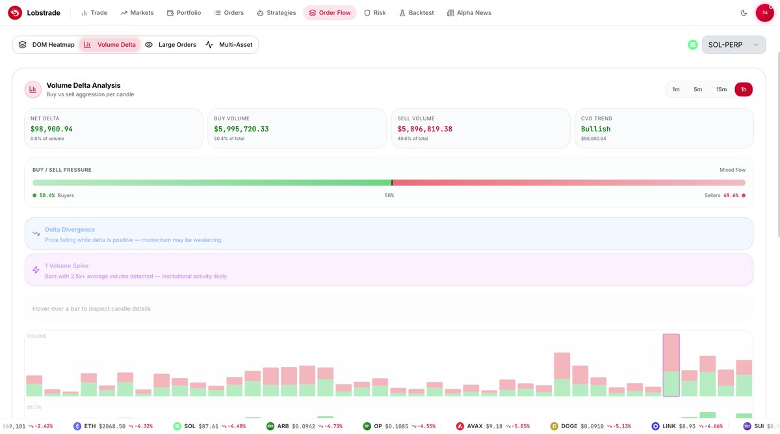Viewport: 780px width, 434px height.
Task: Select the 1h timeframe
Action: tap(744, 89)
